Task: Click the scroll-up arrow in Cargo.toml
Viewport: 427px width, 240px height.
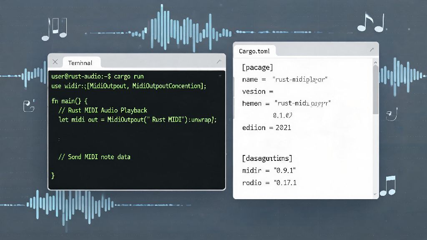Action: tap(376, 62)
